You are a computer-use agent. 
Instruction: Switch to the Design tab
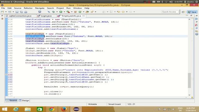pos(24,100)
